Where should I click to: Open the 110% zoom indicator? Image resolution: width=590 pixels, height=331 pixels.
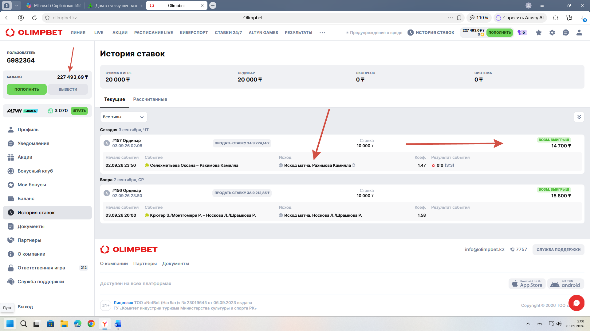(x=479, y=18)
